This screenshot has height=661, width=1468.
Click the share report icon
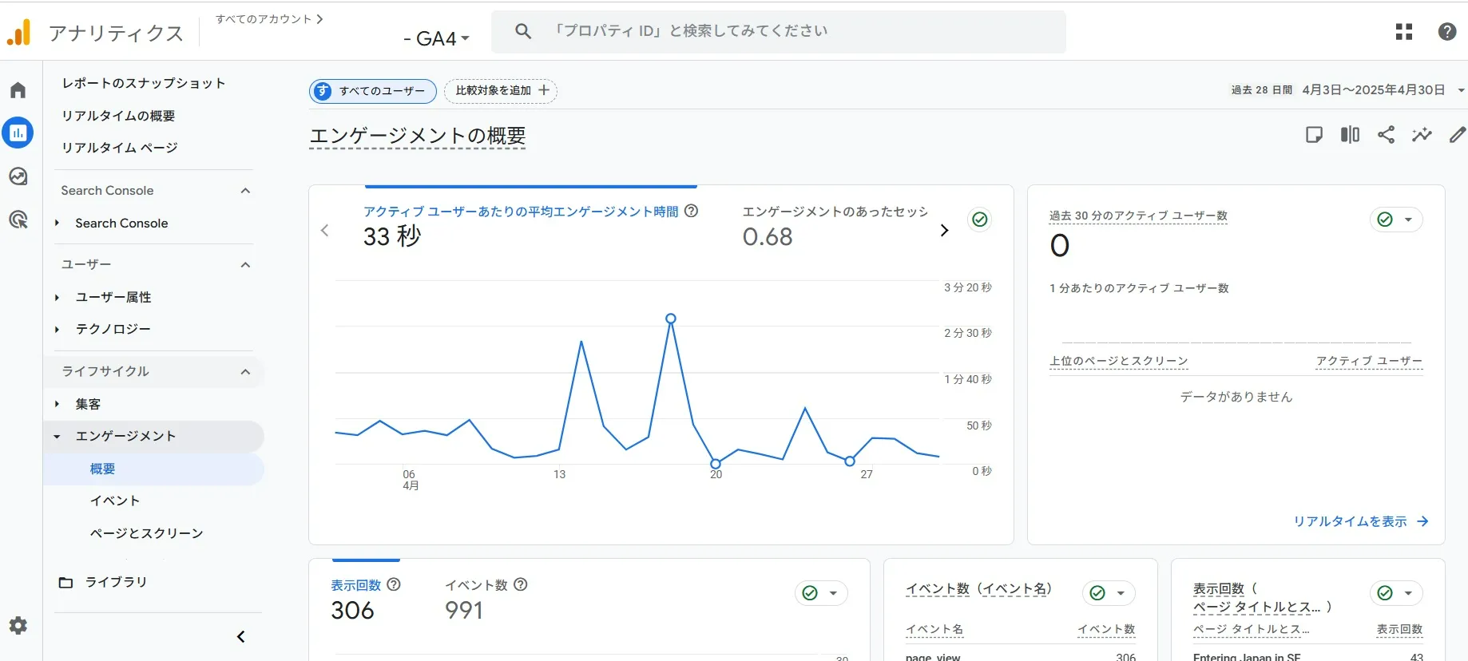(x=1386, y=134)
